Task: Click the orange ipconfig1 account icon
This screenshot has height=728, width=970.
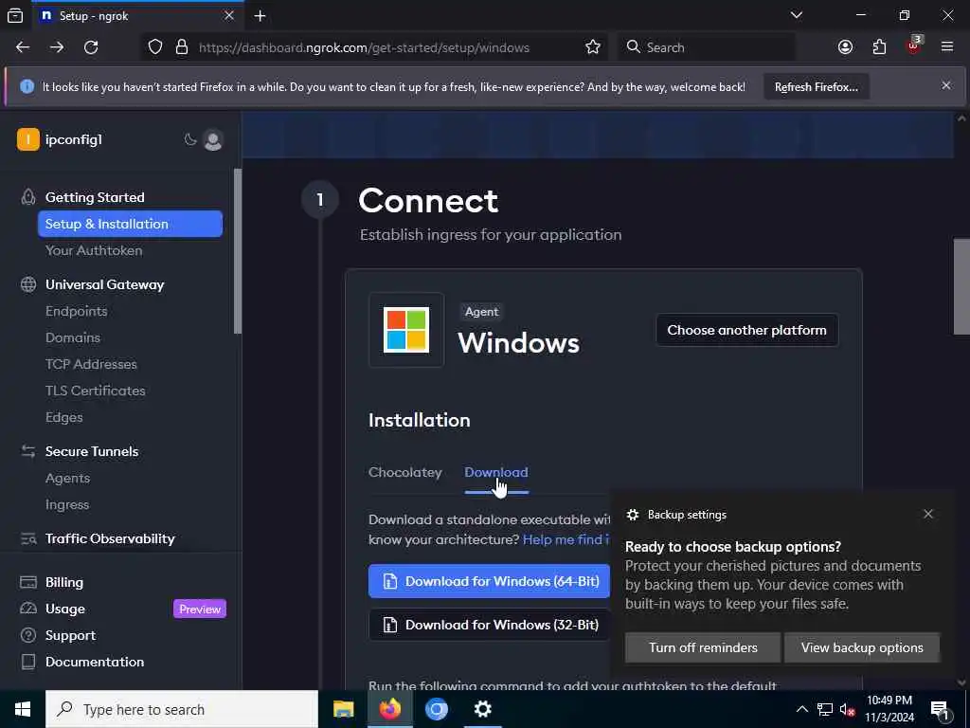Action: [x=27, y=139]
